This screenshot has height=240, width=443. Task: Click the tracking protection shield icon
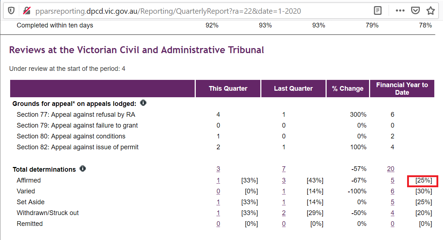11,11
